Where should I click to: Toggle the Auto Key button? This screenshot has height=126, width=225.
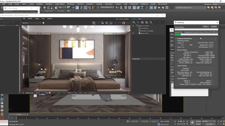tap(198, 121)
